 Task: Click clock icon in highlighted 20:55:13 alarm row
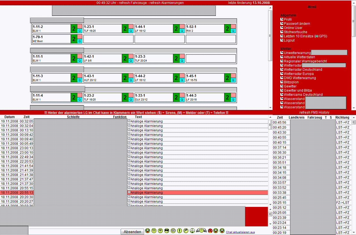click(x=129, y=192)
